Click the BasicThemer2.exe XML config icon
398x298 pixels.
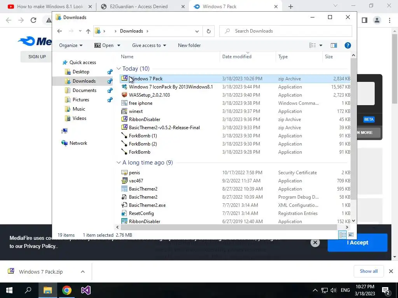(x=124, y=205)
